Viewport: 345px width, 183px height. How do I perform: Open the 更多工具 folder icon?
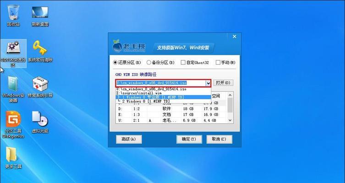click(13, 157)
